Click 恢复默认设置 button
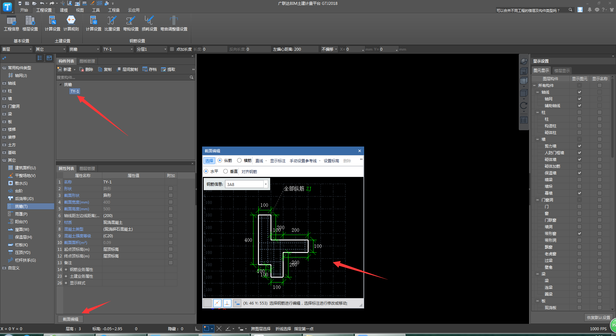 (599, 317)
